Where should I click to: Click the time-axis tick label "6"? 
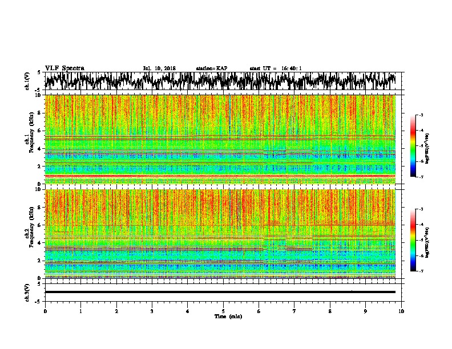(x=259, y=311)
